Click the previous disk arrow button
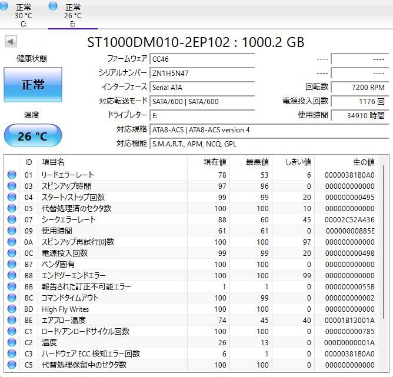This screenshot has height=377, width=393. tap(11, 42)
